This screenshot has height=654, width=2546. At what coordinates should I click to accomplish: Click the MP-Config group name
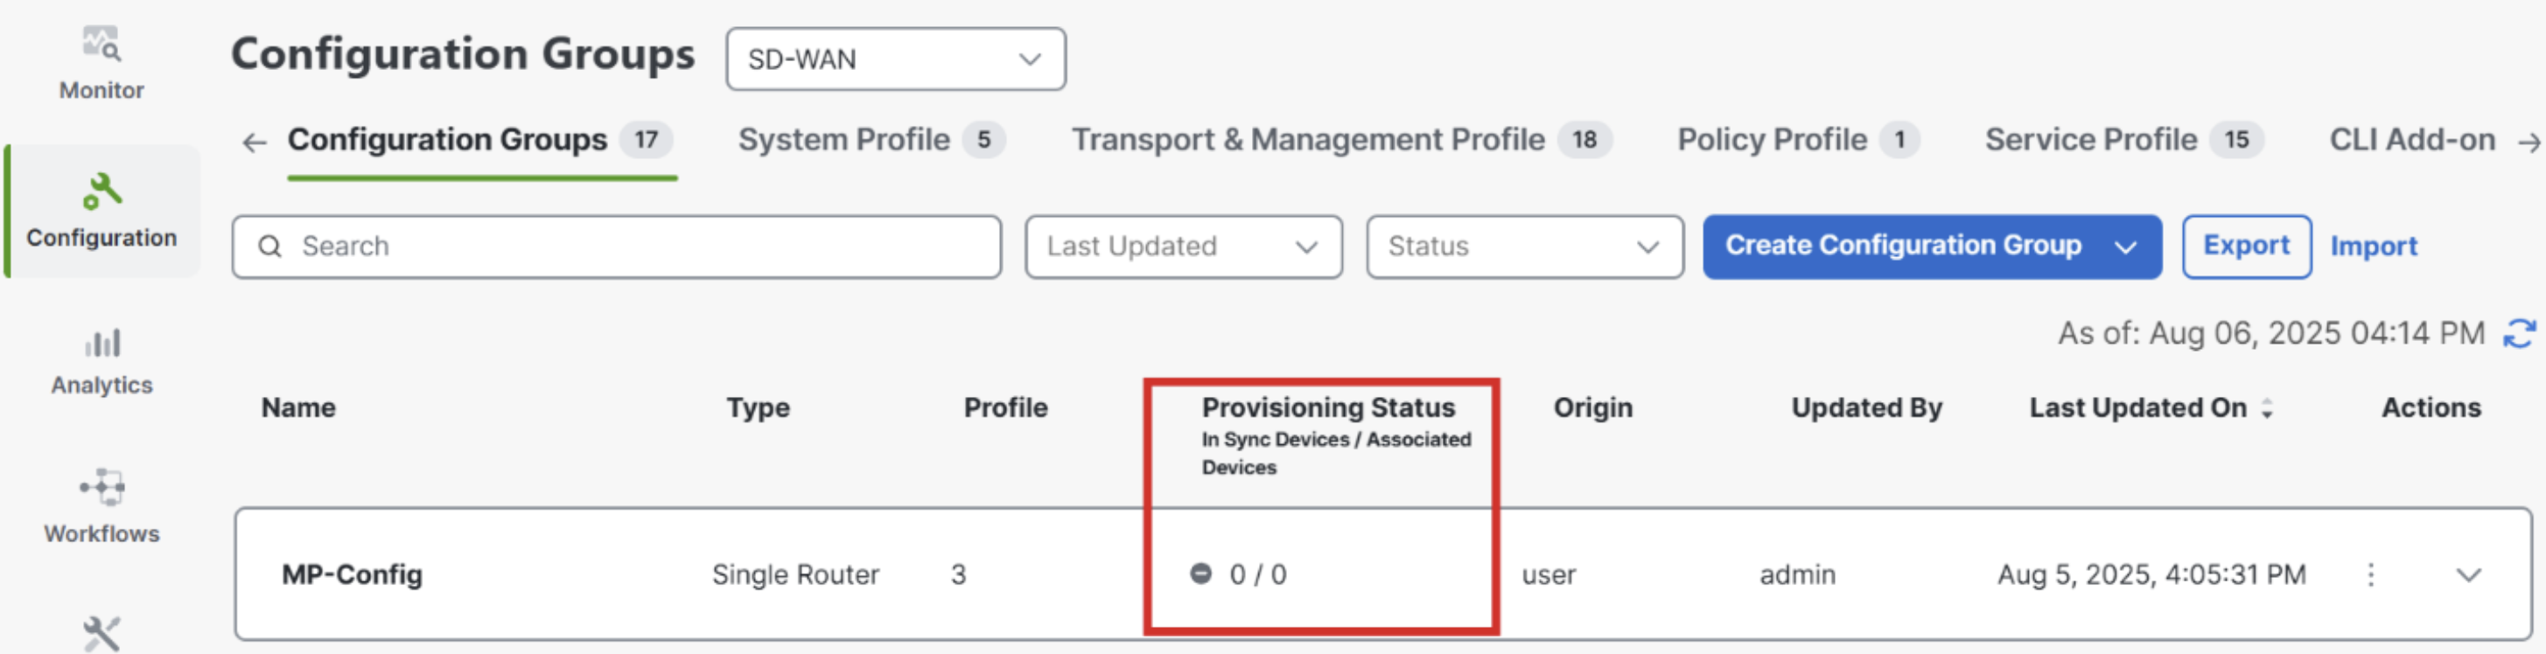[352, 575]
